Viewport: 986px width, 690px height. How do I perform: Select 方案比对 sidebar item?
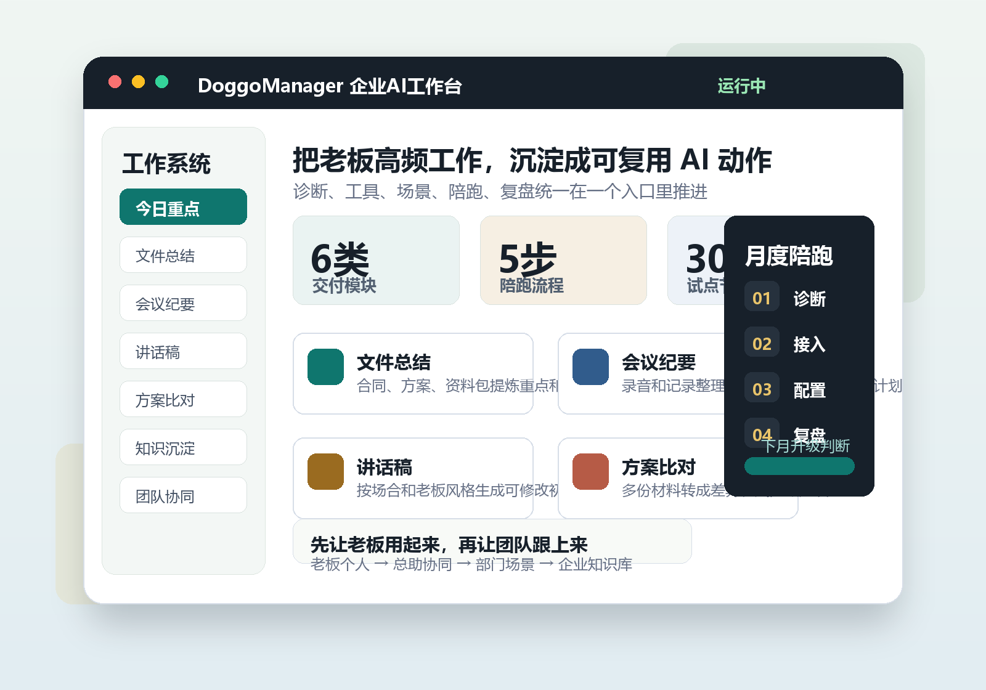183,399
